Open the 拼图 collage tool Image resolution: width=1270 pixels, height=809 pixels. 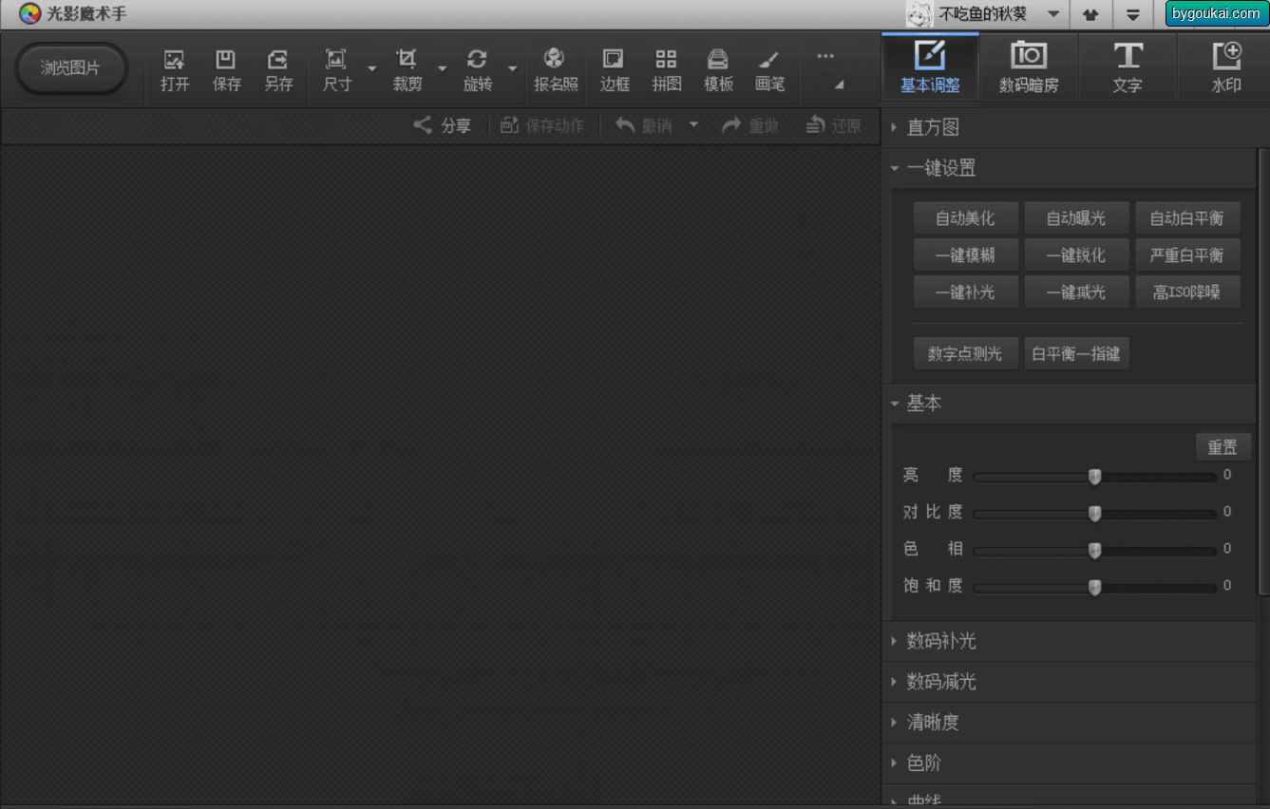tap(667, 71)
